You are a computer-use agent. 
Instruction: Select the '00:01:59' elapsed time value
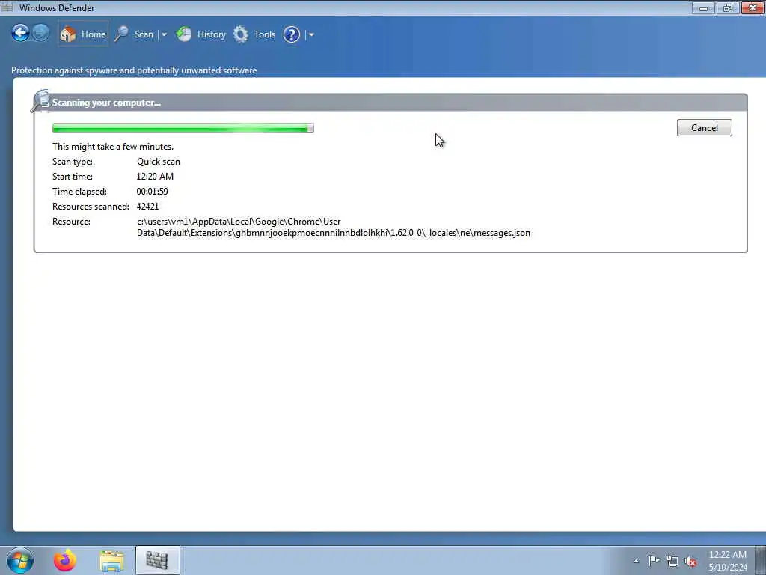point(153,192)
